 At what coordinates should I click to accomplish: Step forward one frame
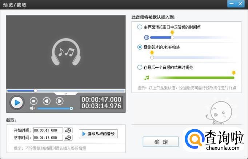[59, 101]
